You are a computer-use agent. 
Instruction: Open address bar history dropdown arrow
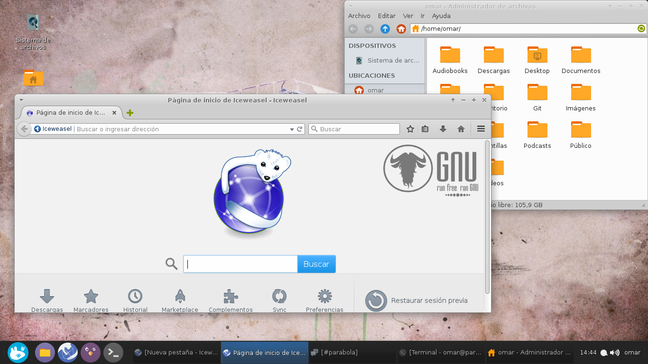(292, 129)
